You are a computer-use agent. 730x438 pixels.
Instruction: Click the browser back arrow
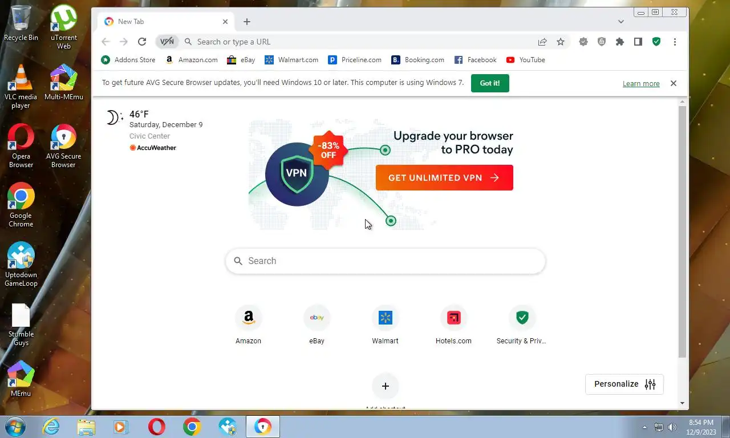pyautogui.click(x=106, y=42)
